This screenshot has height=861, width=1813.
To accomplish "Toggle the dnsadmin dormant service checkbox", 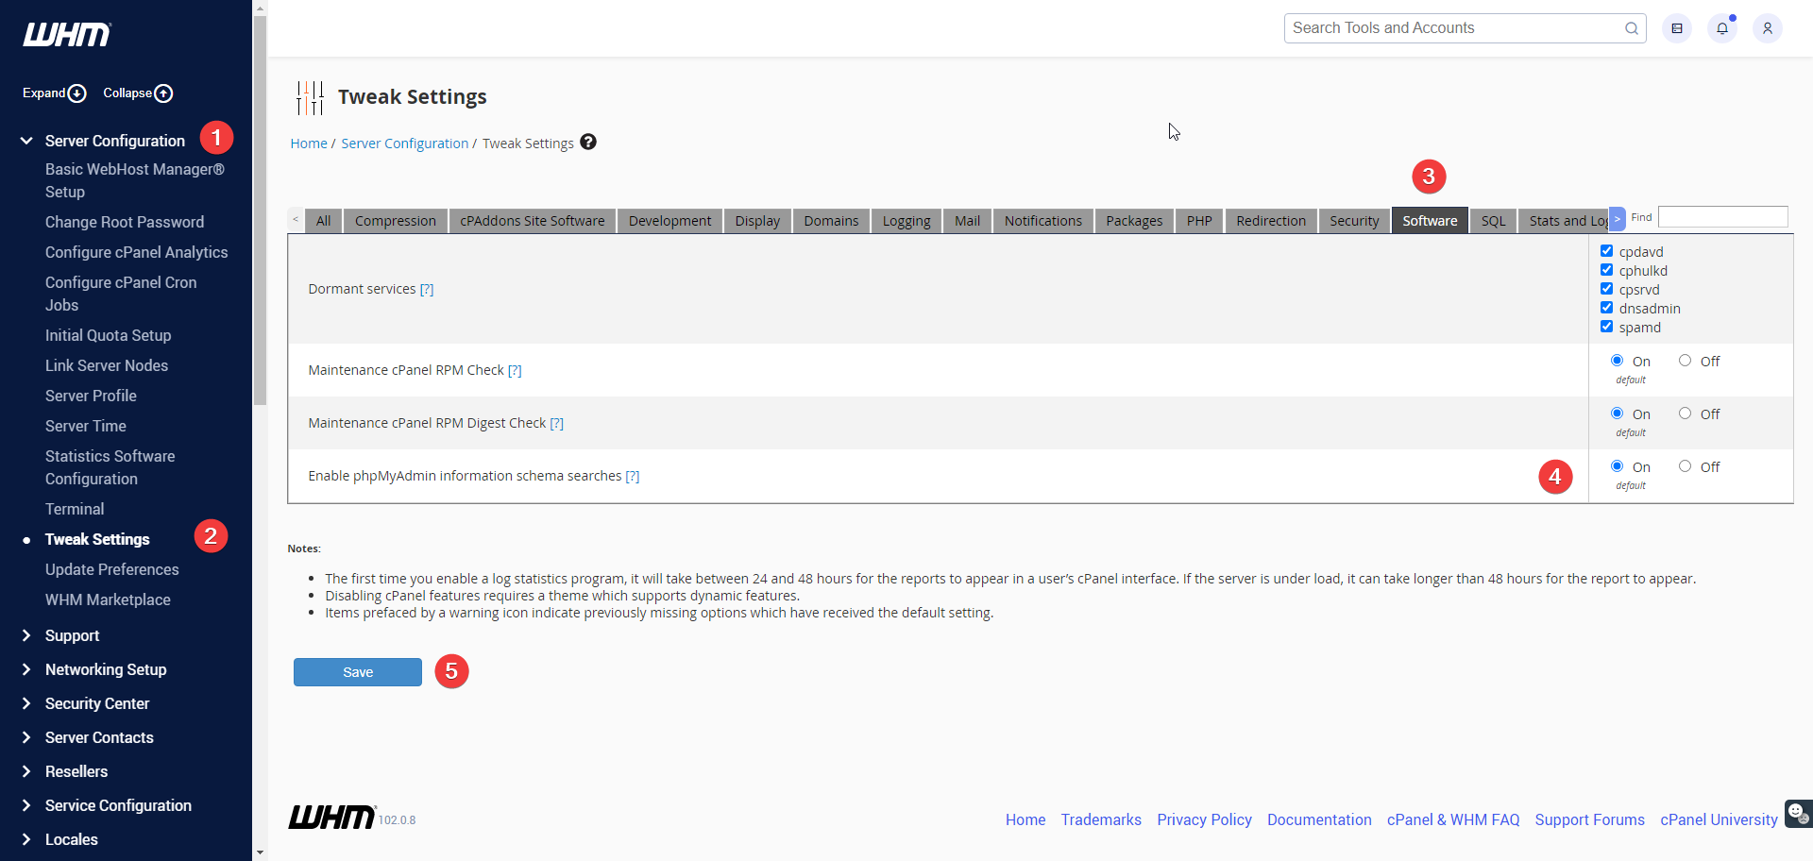I will 1606,308.
